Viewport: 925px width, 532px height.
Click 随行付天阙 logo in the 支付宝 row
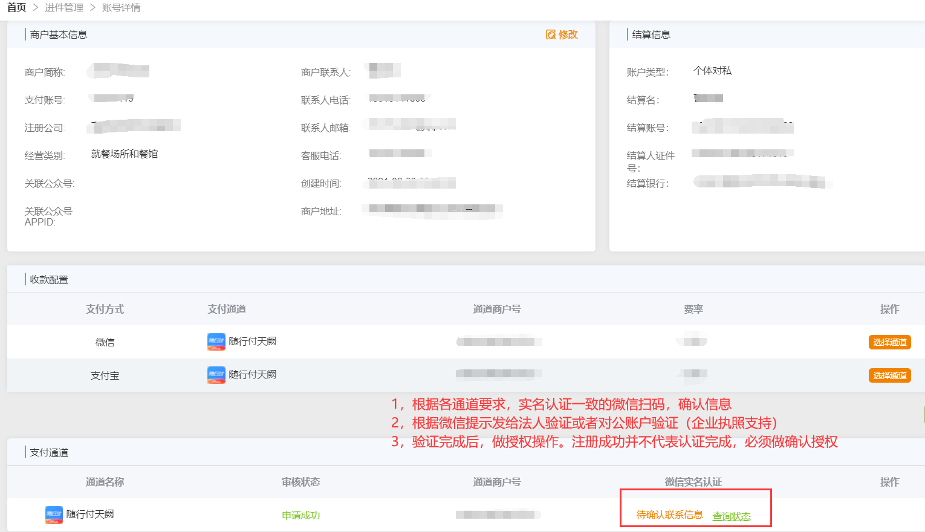tap(216, 375)
